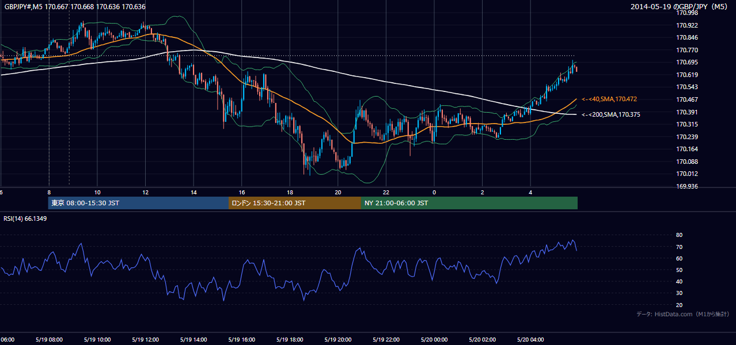Click price axis value 170.619

pyautogui.click(x=688, y=75)
